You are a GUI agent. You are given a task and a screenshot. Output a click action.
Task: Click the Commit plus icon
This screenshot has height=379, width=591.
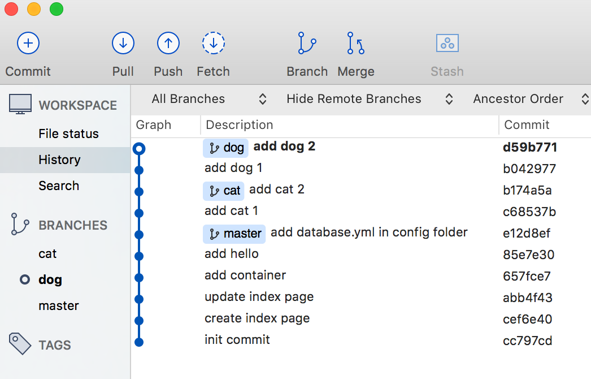(x=28, y=43)
